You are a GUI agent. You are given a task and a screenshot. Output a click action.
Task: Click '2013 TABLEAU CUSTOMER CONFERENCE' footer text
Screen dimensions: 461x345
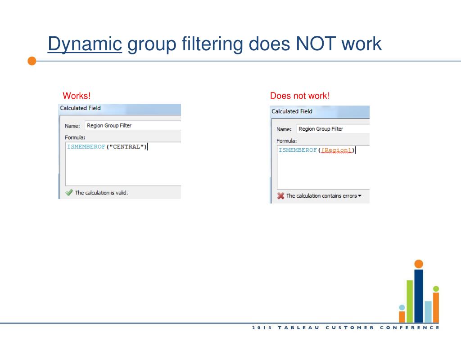click(x=345, y=327)
